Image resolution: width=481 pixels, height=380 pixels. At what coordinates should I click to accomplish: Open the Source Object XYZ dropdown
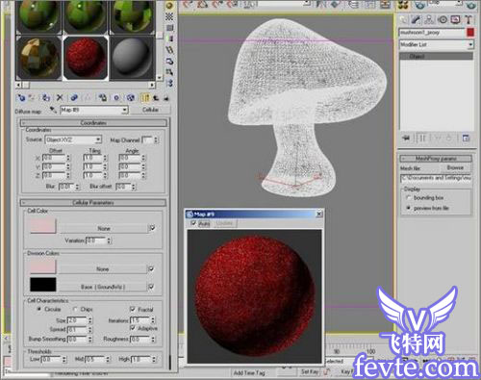click(98, 139)
